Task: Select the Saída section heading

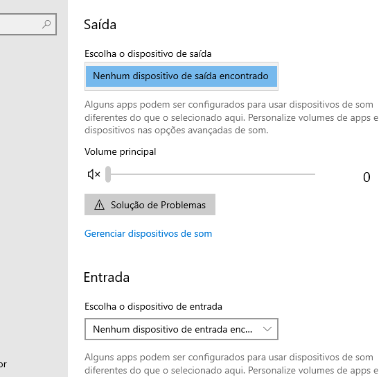Action: click(x=100, y=24)
